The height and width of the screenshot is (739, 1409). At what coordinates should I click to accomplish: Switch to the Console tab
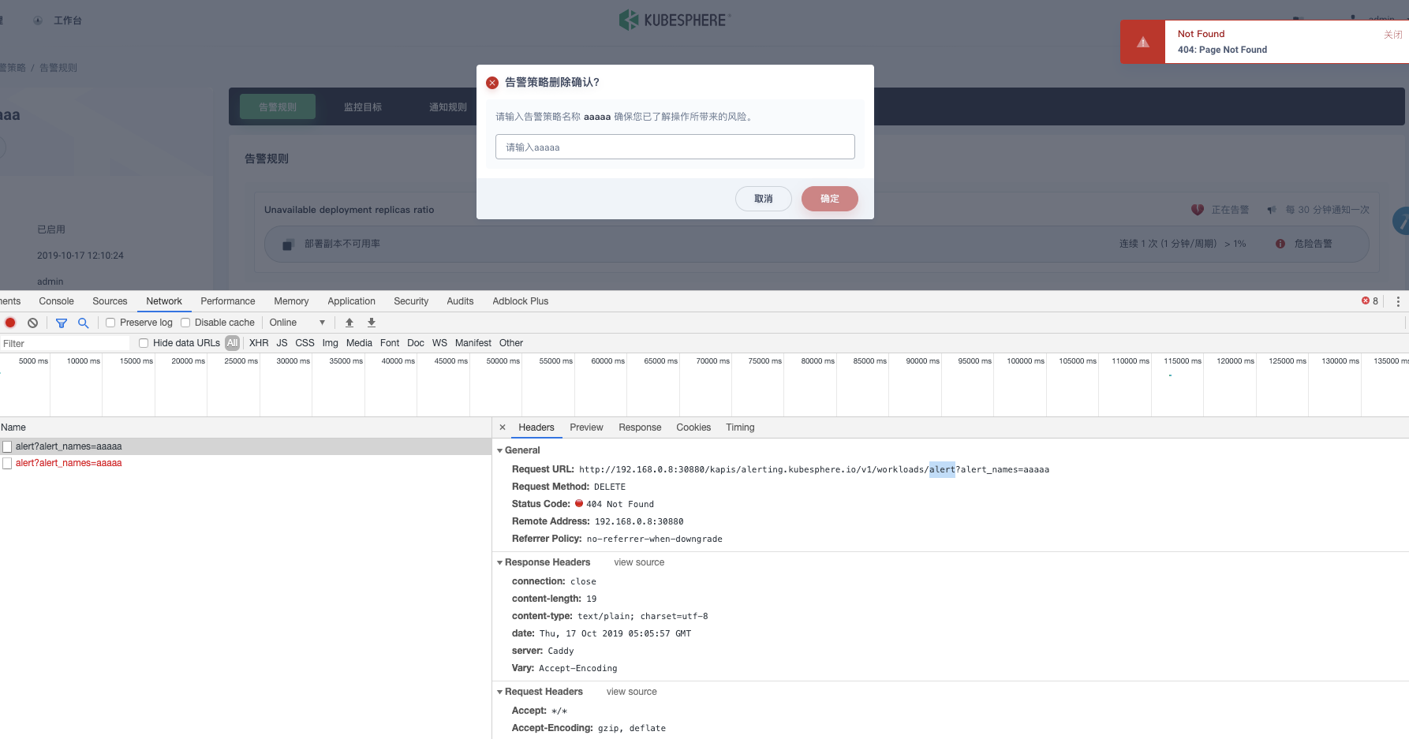(x=56, y=301)
